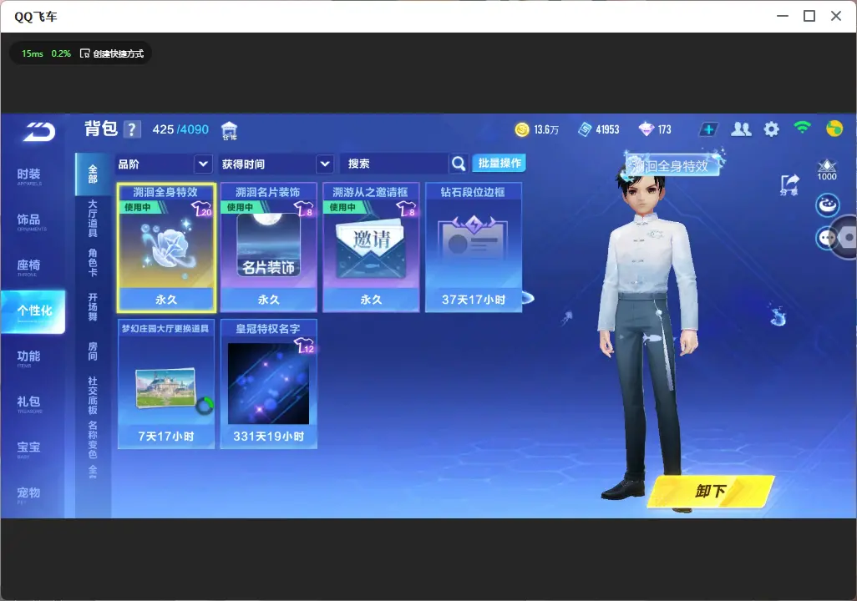Click the back logo icon beside 背包

click(39, 132)
